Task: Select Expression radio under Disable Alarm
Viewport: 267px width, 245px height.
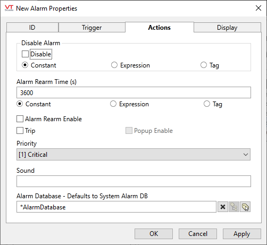Action: coord(114,65)
